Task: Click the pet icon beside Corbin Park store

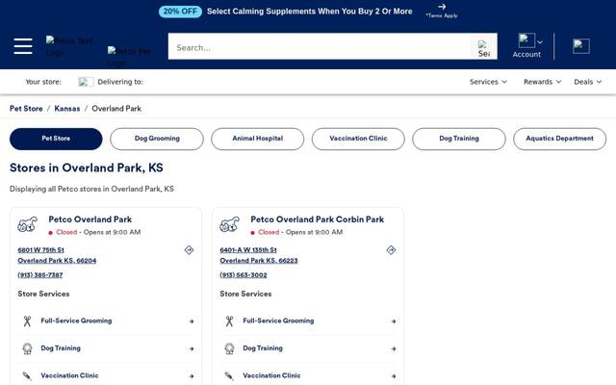Action: coord(229,224)
